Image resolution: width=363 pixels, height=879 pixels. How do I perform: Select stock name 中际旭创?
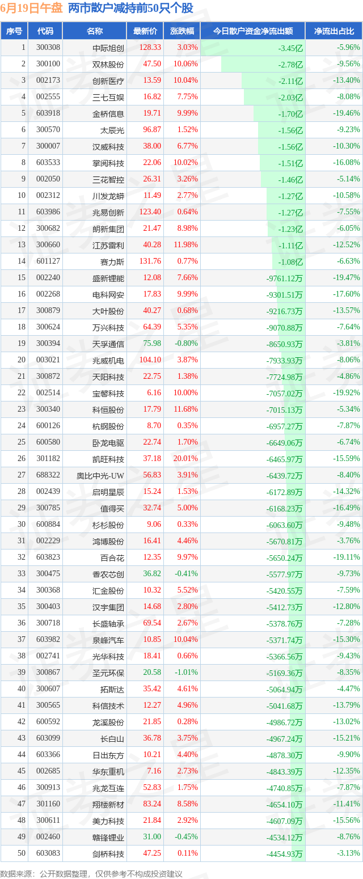point(108,48)
